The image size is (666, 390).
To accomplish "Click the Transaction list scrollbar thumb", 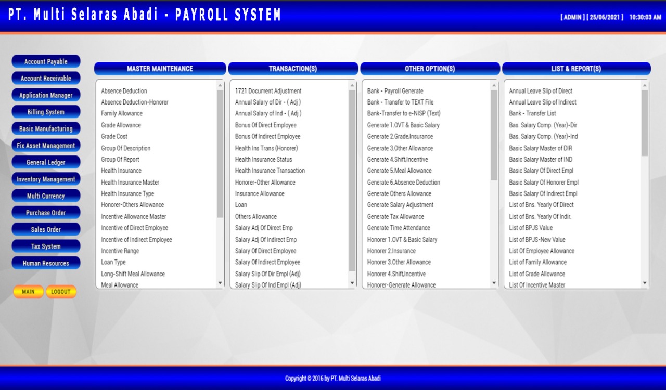I will click(352, 180).
